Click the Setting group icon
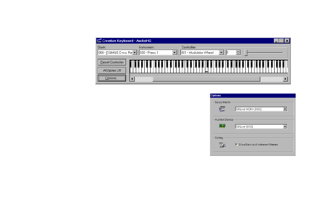Viewport: 318px width, 224px height. [x=222, y=145]
